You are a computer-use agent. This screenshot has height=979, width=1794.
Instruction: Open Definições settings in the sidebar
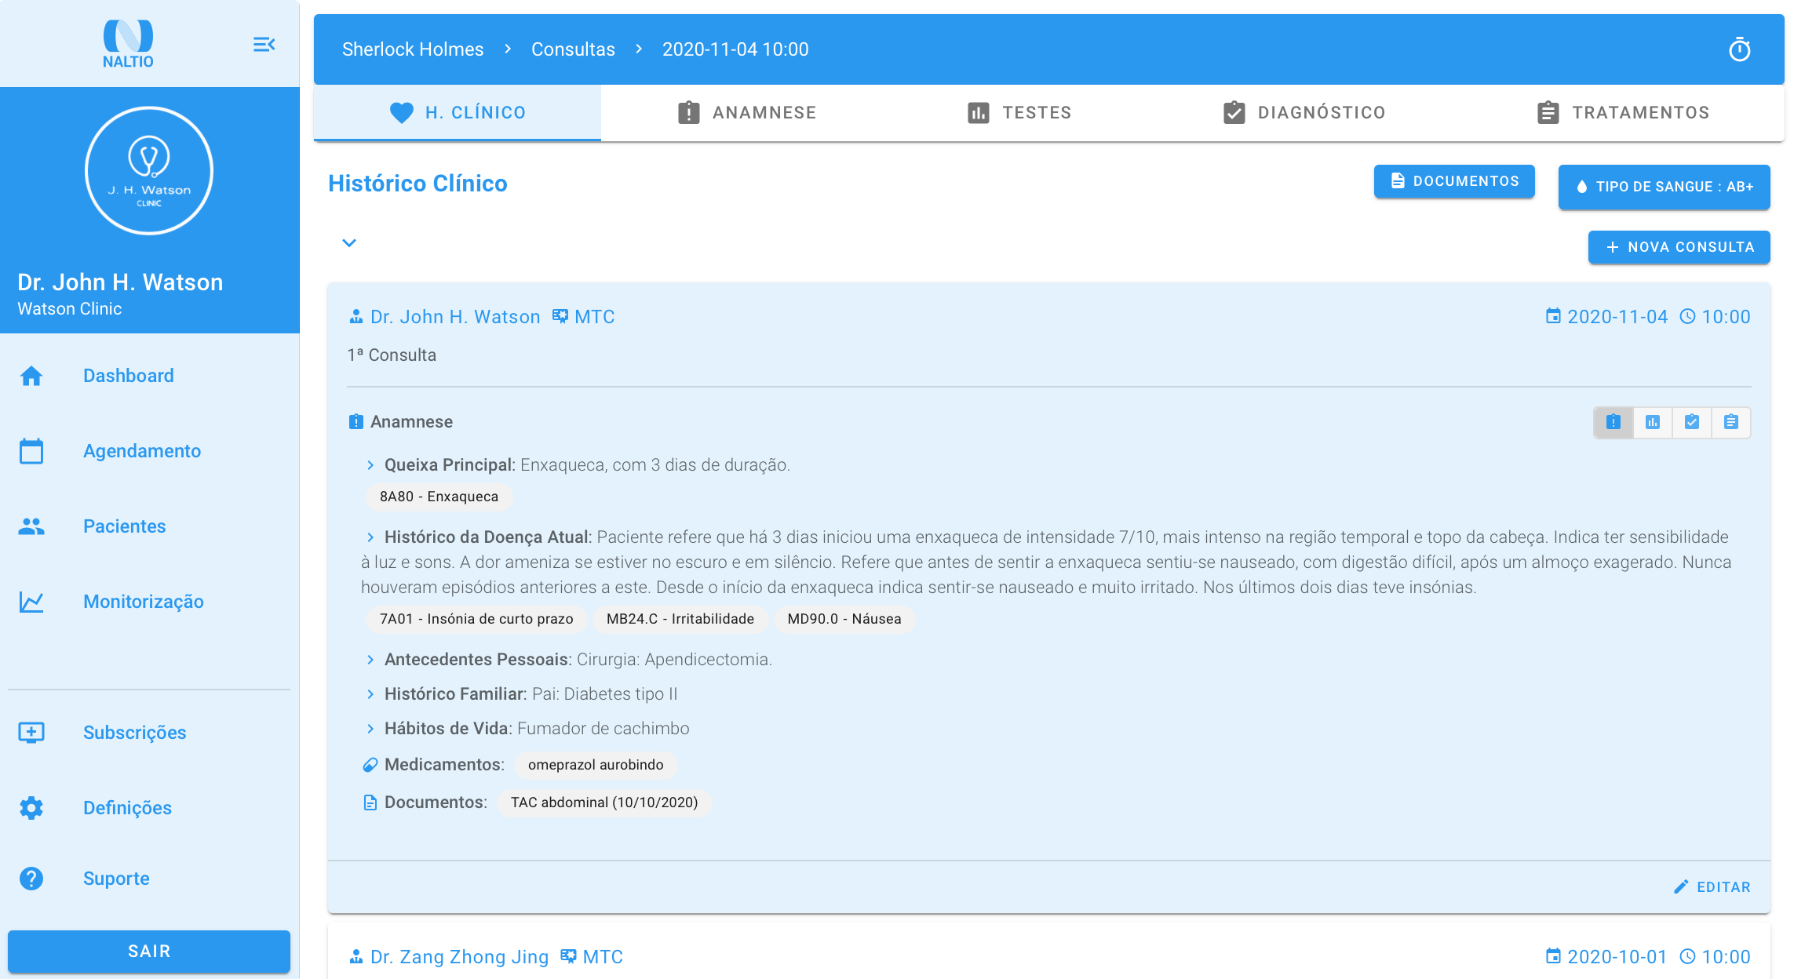point(127,808)
